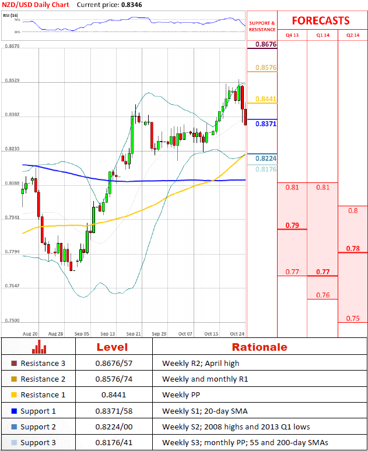This screenshot has width=368, height=451.
Task: Select the Resistance 2 row label
Action: pos(43,379)
